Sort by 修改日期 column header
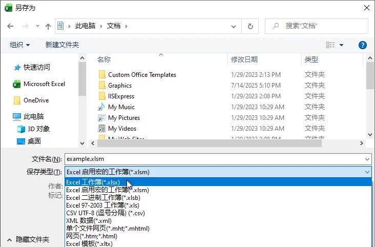This screenshot has width=375, height=247. tap(244, 59)
